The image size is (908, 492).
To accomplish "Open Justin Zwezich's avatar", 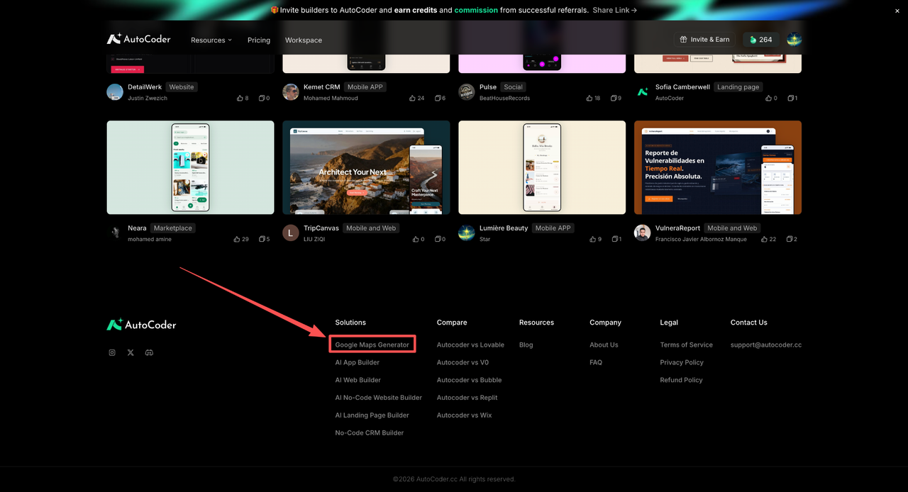I will coord(115,91).
